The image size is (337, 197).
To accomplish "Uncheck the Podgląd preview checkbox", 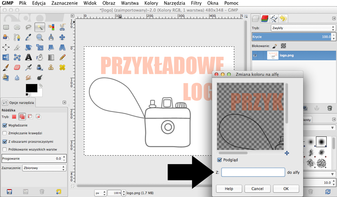I will (x=219, y=160).
